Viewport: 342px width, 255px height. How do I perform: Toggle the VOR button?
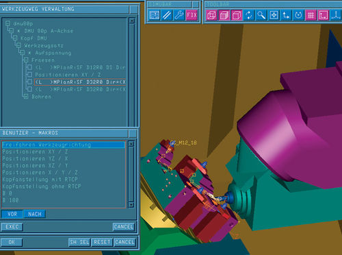click(12, 214)
